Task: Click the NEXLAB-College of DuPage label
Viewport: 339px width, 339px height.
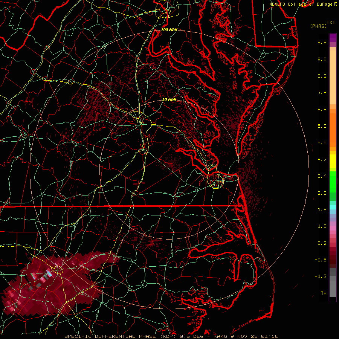Action: coord(301,4)
